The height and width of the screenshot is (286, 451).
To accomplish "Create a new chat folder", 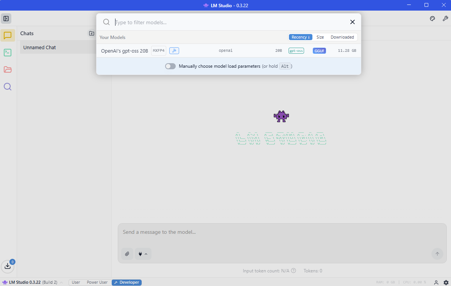I will (x=91, y=33).
